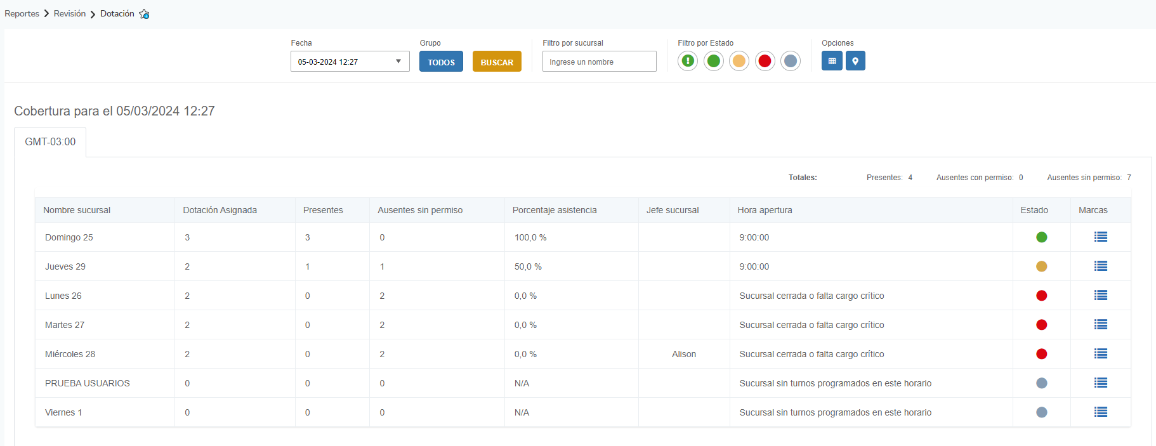Navigate to Reportes breadcrumb link

tap(22, 14)
